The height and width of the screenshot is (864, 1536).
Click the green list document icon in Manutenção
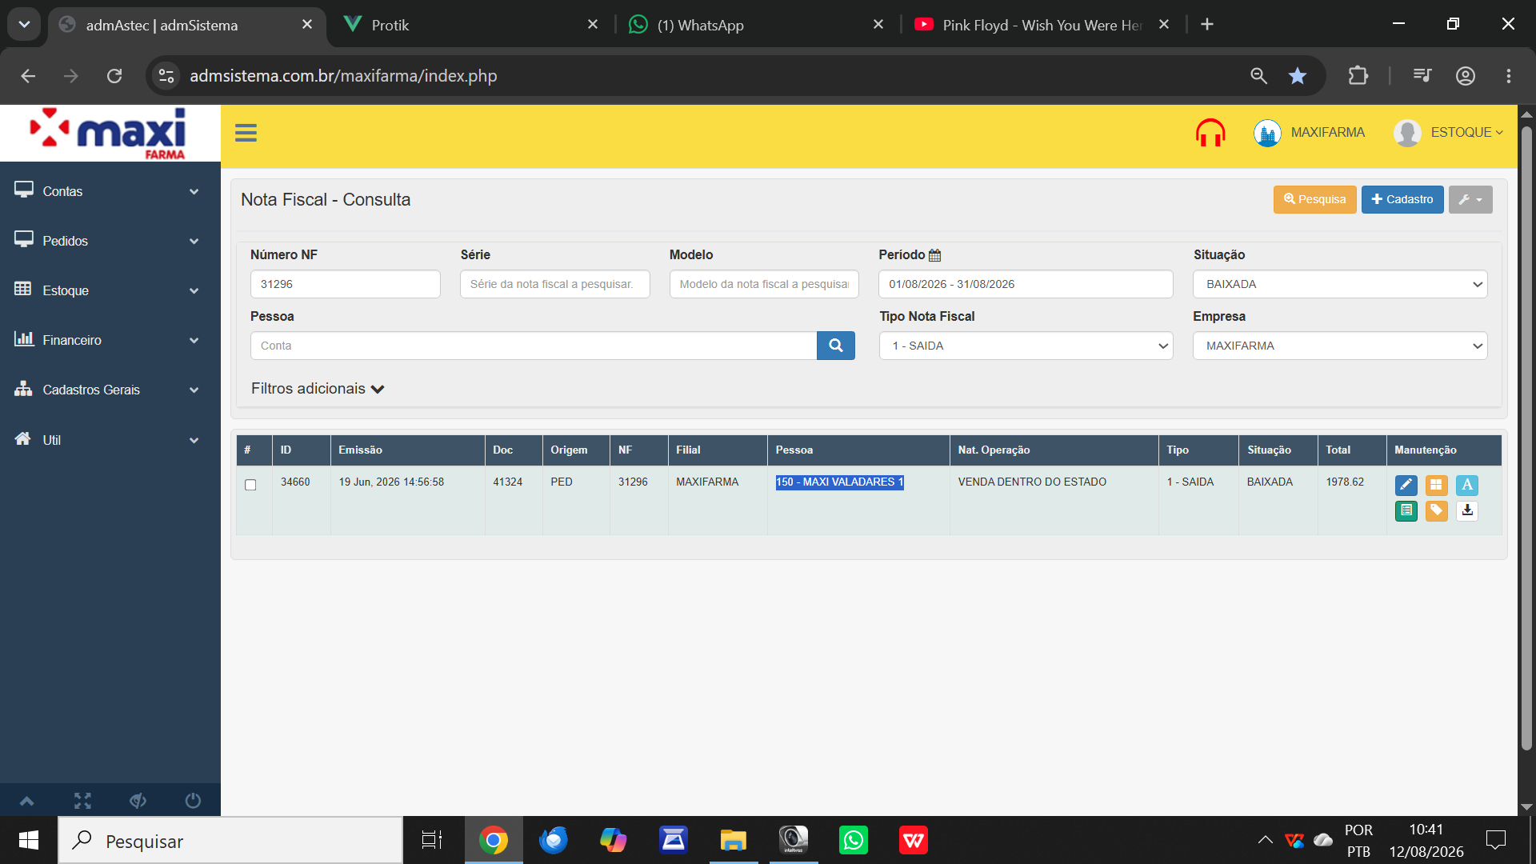1406,510
